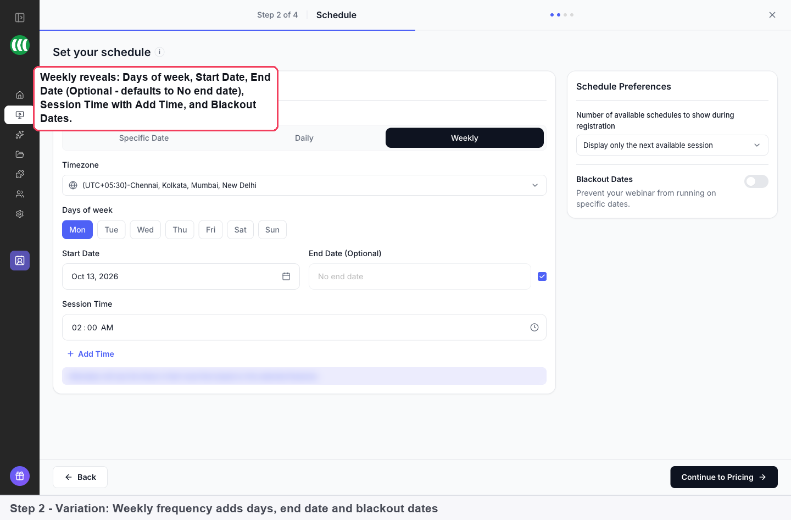Screen dimensions: 791x520
Task: Click the info icon beside Set your schedule
Action: [160, 52]
